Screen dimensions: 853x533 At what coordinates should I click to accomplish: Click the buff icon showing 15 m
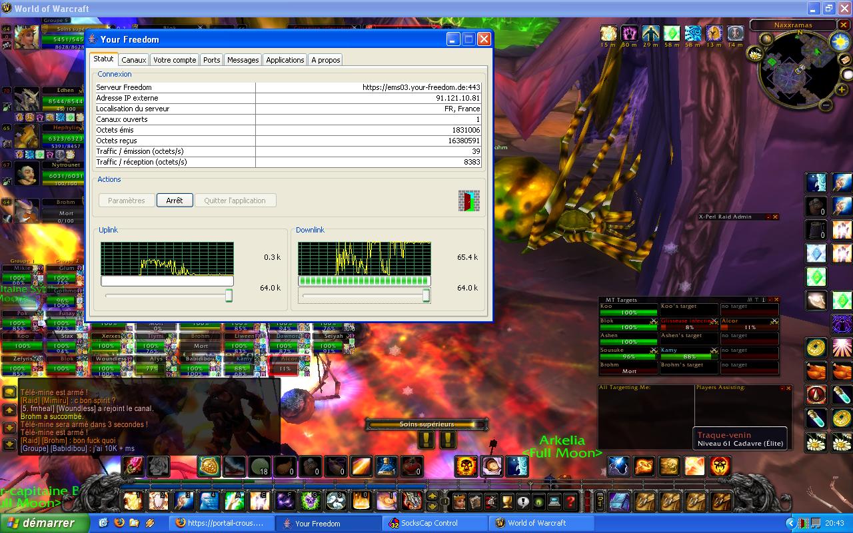pyautogui.click(x=608, y=33)
